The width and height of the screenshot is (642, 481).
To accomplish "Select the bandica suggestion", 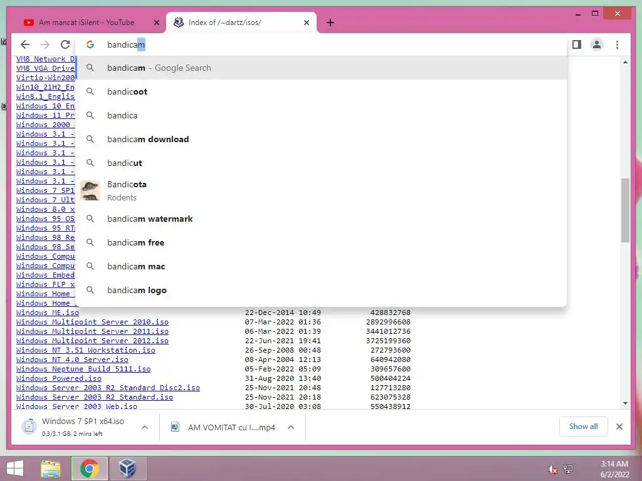I will pyautogui.click(x=322, y=115).
